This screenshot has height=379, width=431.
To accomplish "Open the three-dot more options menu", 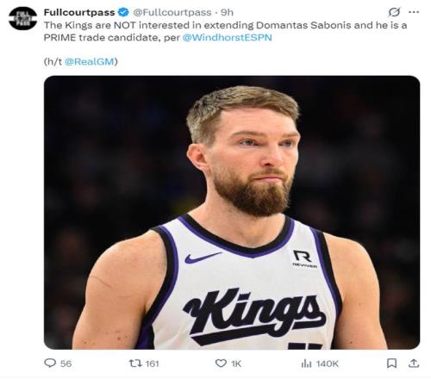I will click(414, 12).
